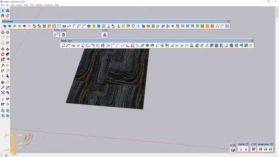Select the Rotate tool
The width and height of the screenshot is (279, 157).
pyautogui.click(x=3, y=54)
